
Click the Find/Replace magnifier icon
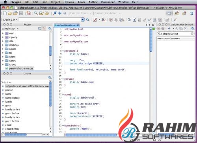click(x=36, y=13)
